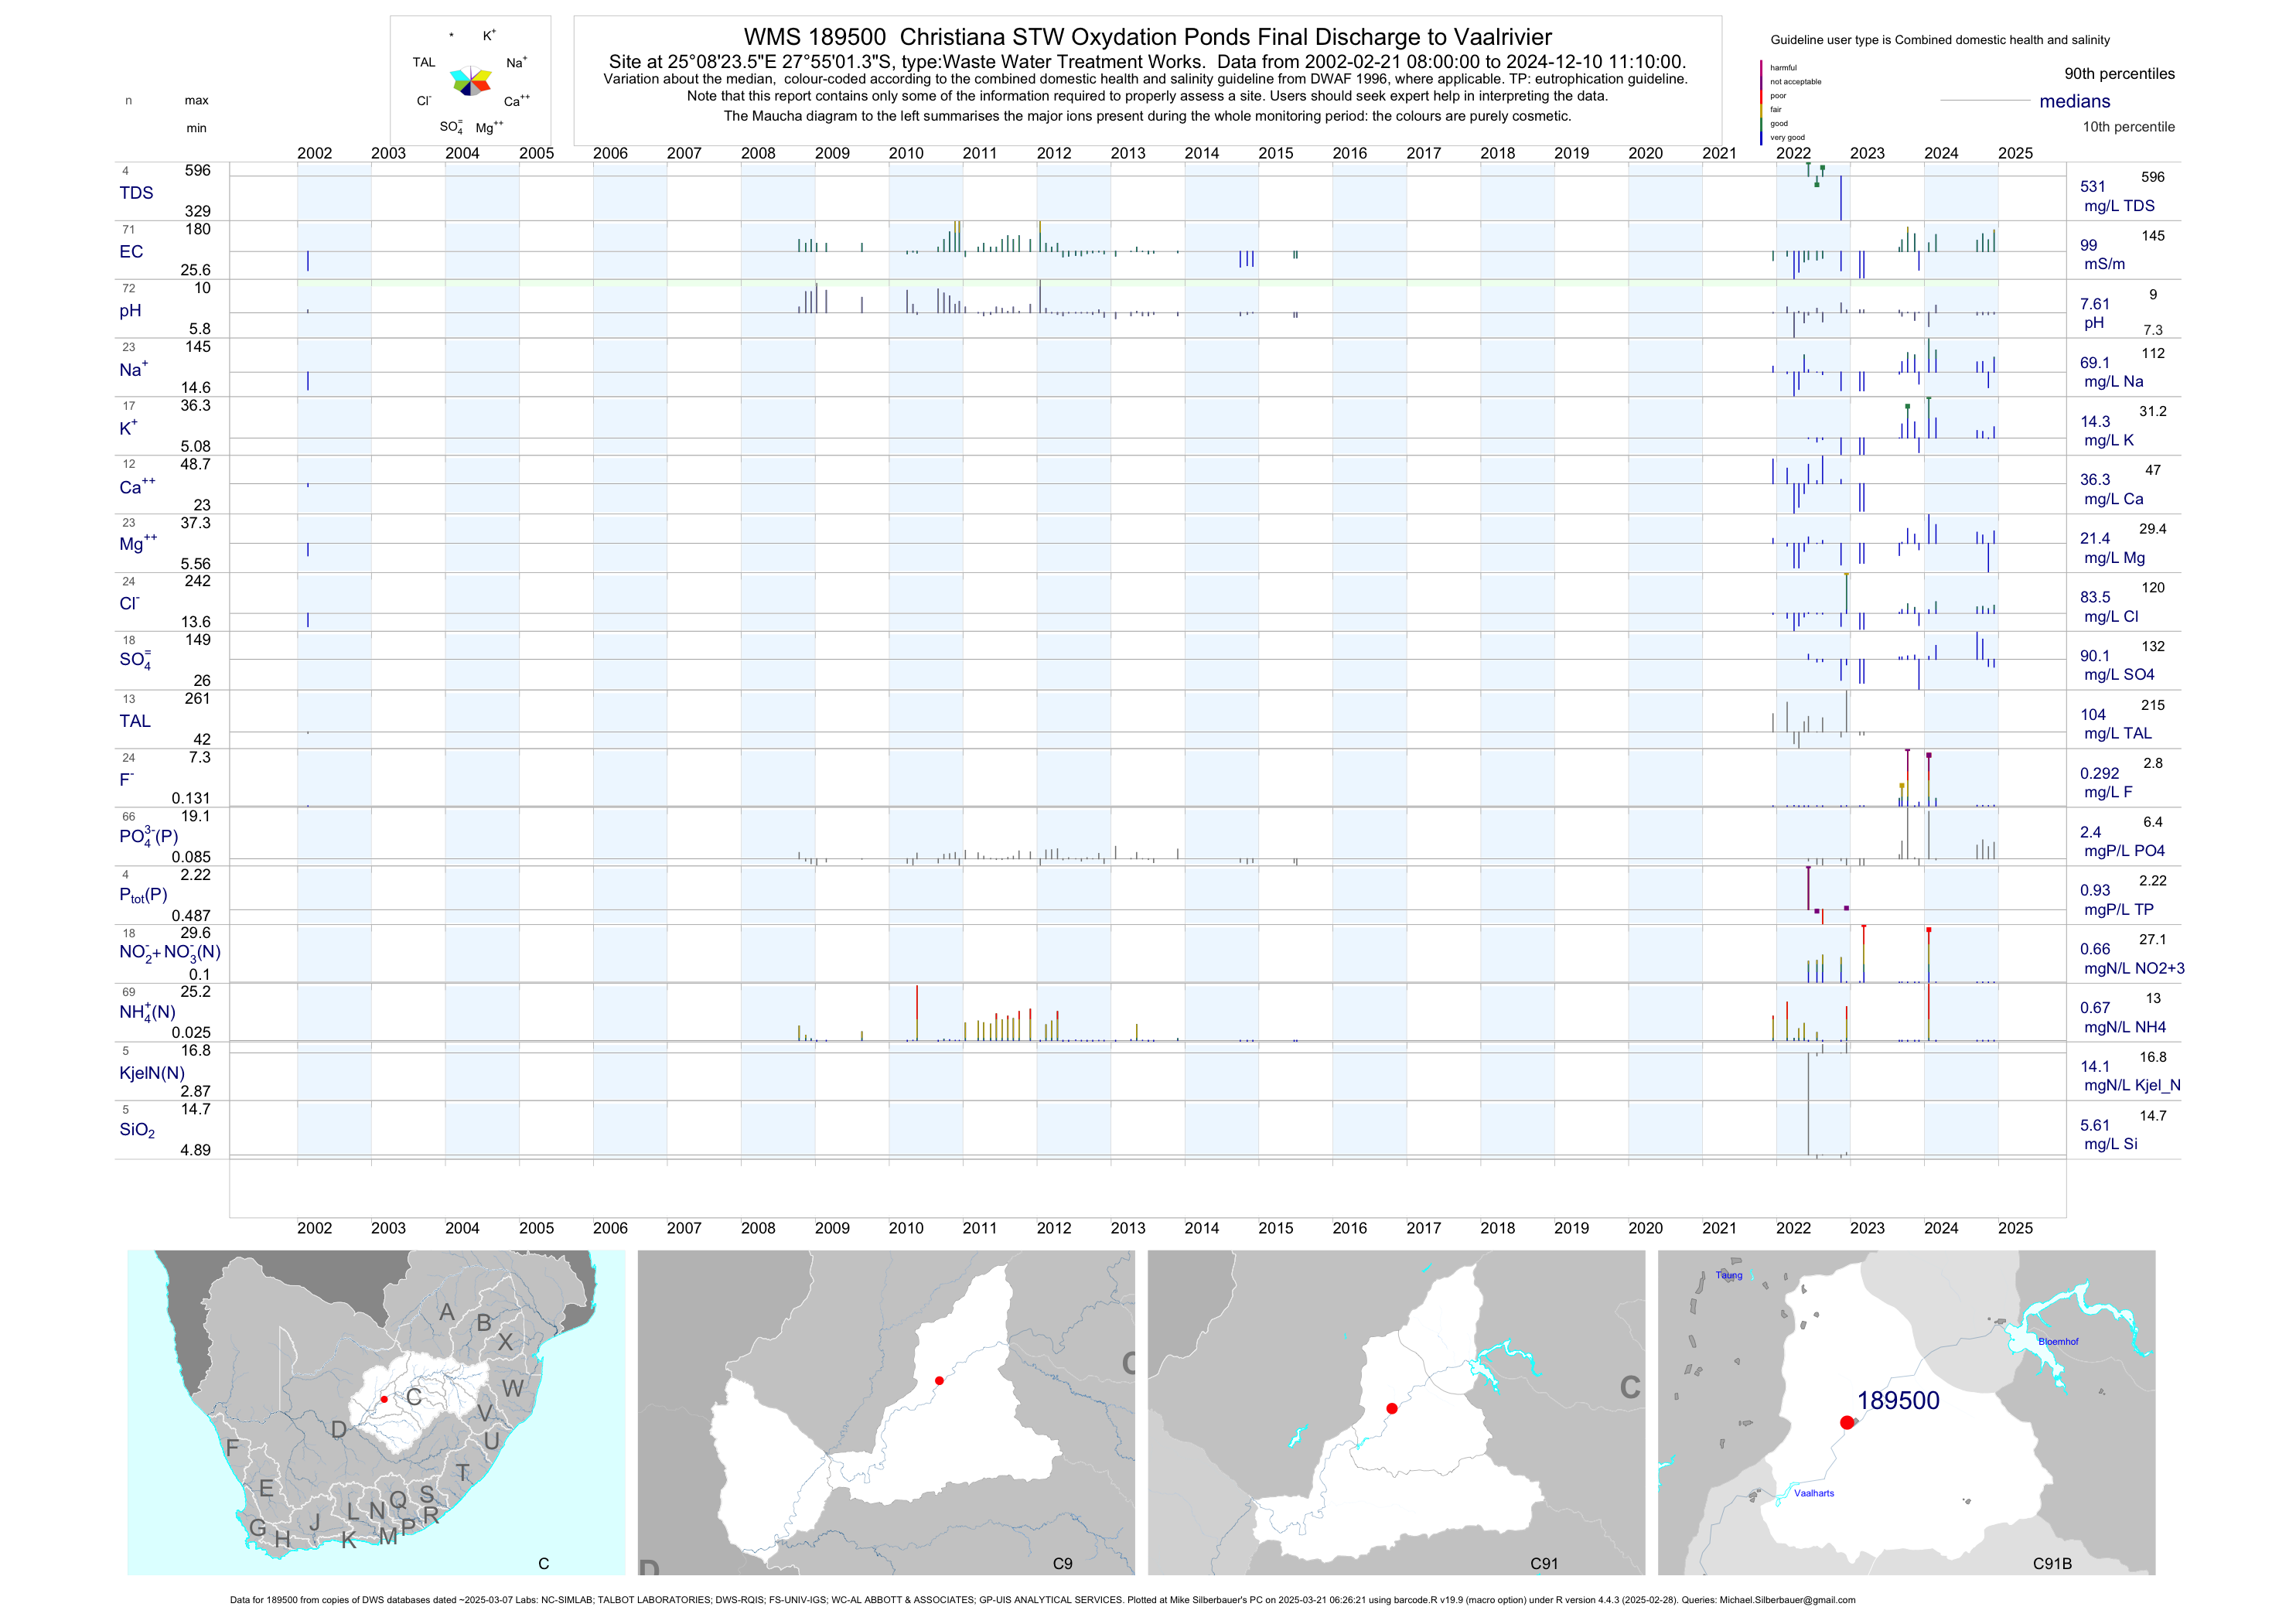Click the SiO2 parameter label
The width and height of the screenshot is (2296, 1624).
[x=137, y=1130]
